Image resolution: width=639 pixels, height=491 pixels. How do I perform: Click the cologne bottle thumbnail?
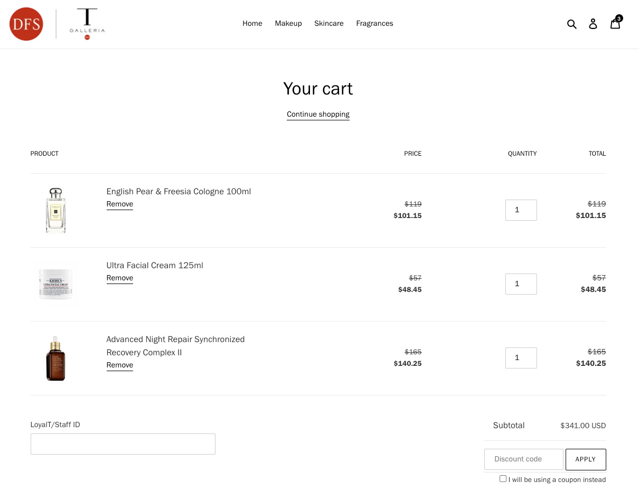tap(55, 210)
